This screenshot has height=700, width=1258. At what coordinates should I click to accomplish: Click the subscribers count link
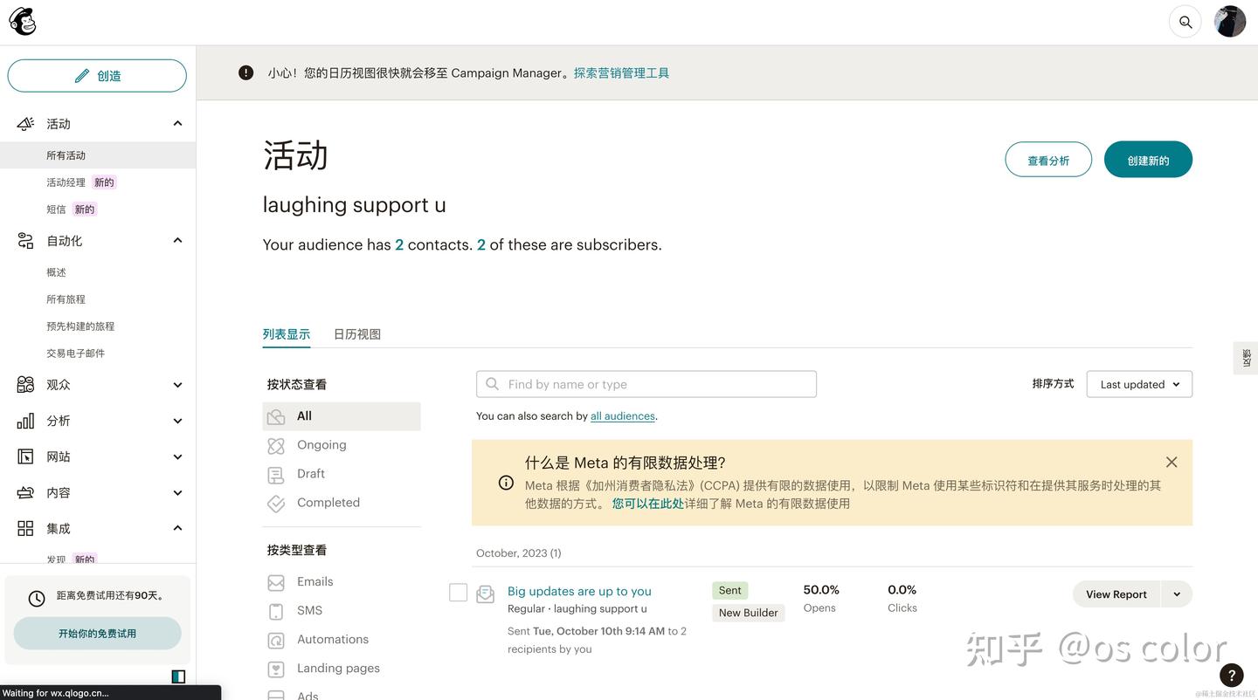pyautogui.click(x=481, y=245)
